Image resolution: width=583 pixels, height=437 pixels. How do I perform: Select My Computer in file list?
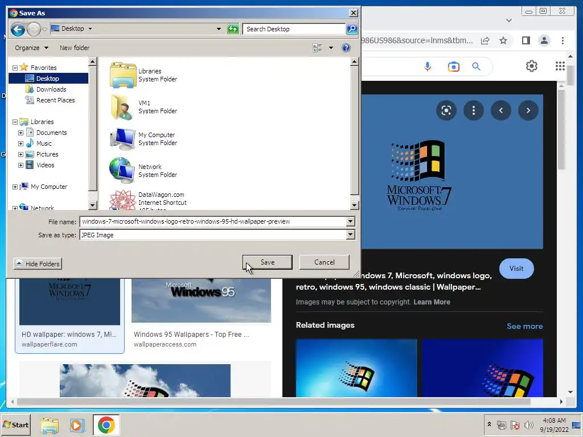coord(143,139)
